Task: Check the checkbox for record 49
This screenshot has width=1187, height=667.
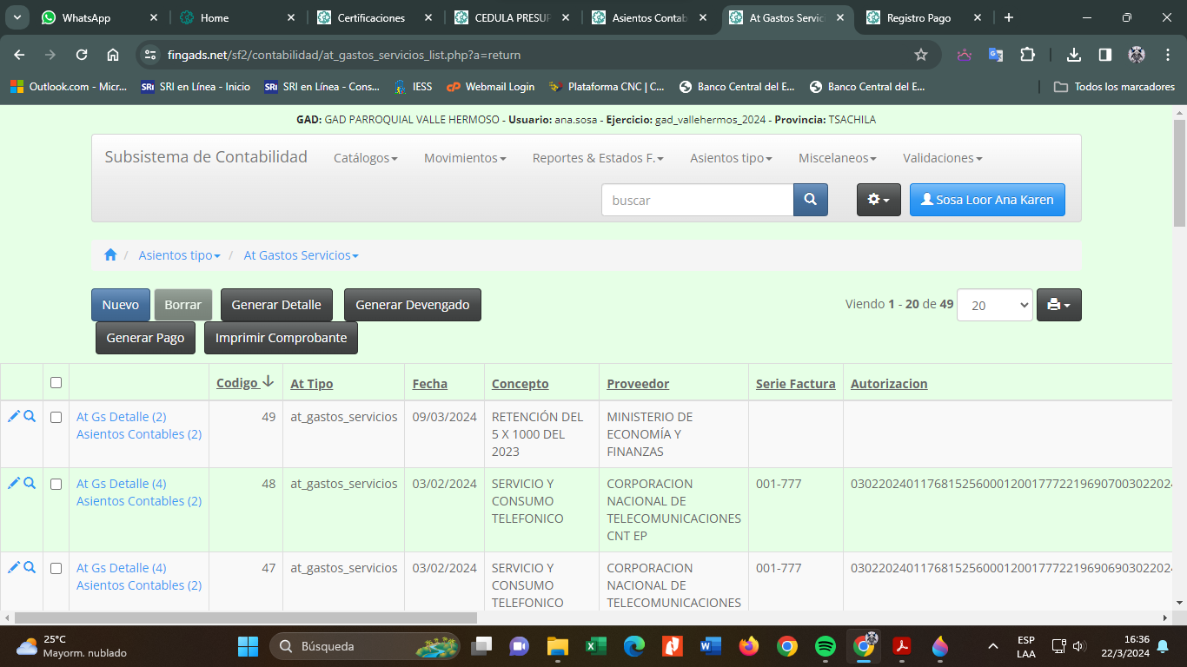Action: [56, 418]
